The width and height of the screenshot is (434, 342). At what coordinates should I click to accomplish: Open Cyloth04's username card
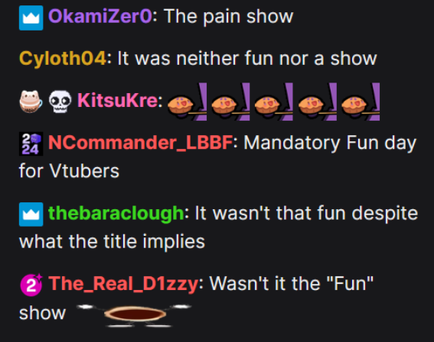pyautogui.click(x=63, y=59)
